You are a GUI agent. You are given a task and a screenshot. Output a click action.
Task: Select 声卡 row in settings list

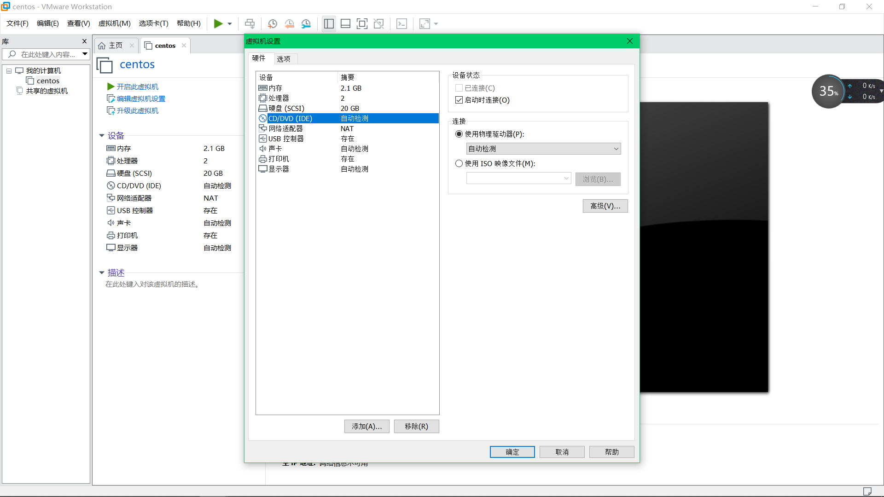347,149
